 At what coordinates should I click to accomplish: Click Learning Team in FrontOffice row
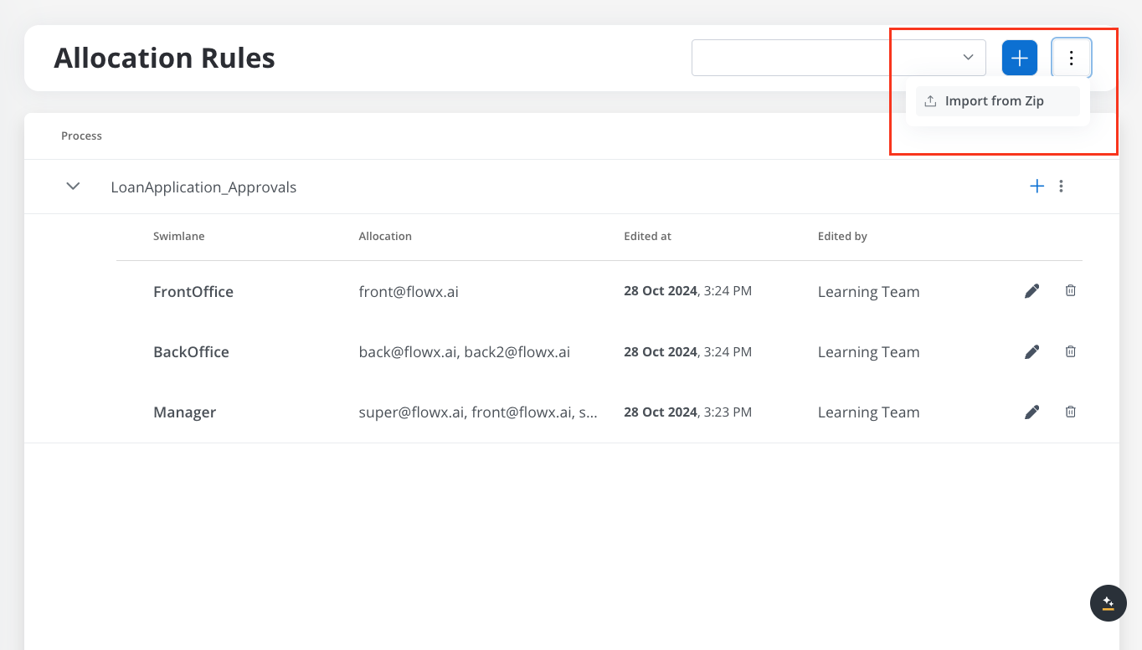point(868,292)
